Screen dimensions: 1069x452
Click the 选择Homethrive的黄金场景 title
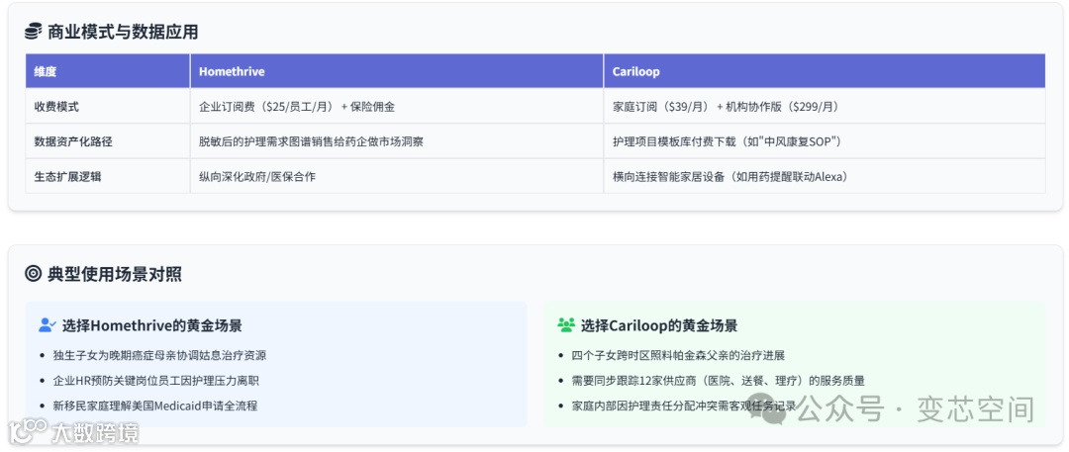pos(152,325)
